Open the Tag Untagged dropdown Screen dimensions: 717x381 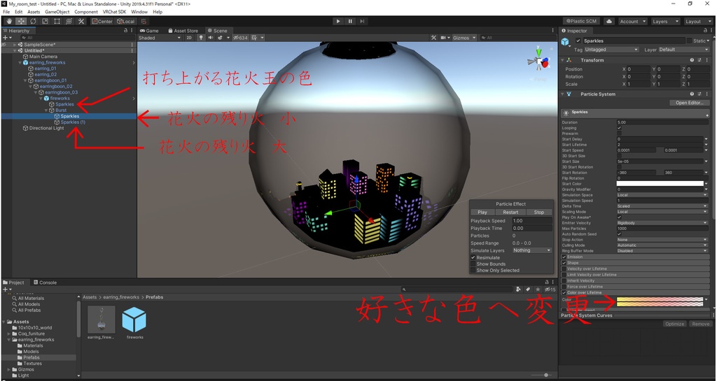click(611, 49)
